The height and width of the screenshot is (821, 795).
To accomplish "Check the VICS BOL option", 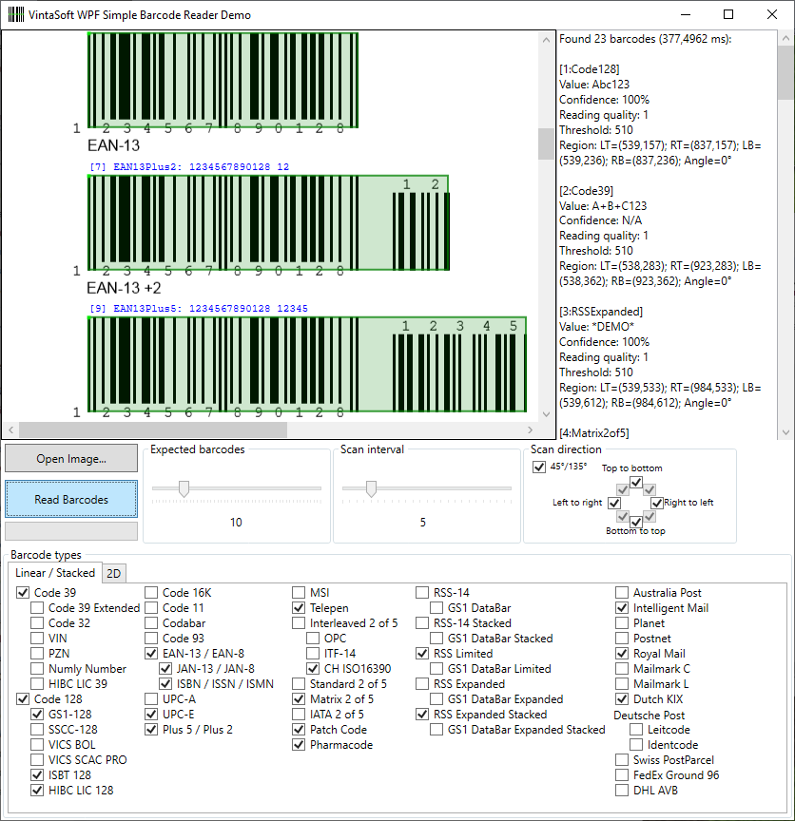I will click(x=37, y=744).
